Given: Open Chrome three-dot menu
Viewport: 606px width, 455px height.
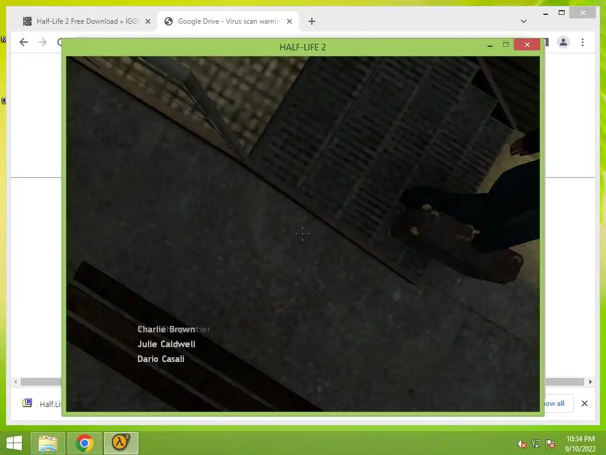Looking at the screenshot, I should pyautogui.click(x=582, y=42).
